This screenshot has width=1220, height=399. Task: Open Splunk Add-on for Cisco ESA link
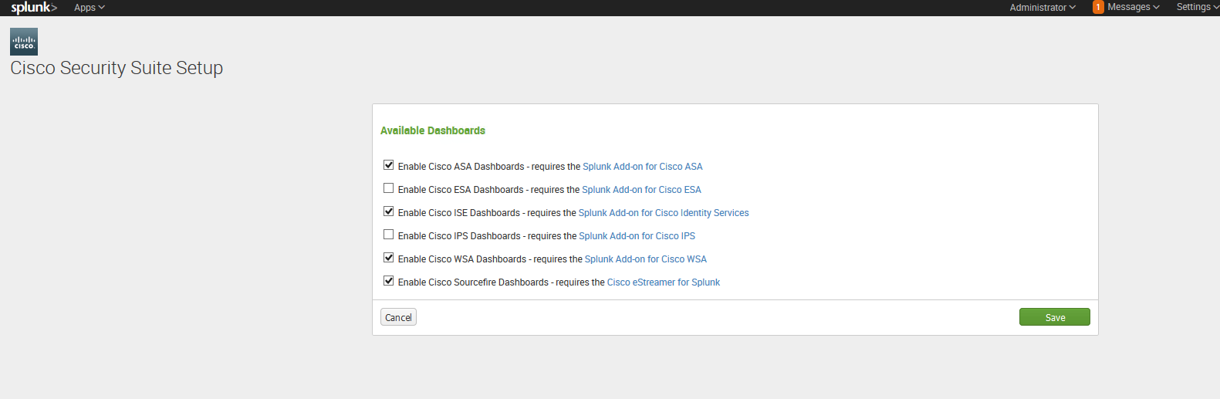(x=641, y=190)
